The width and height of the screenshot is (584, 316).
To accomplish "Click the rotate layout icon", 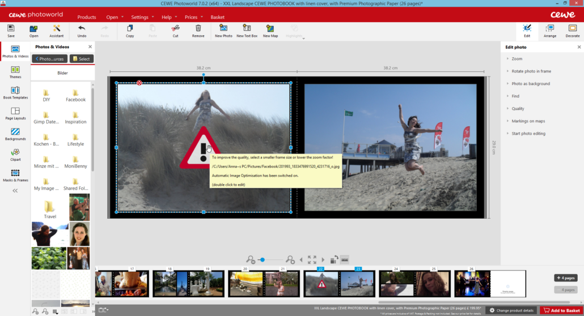I will [x=334, y=259].
